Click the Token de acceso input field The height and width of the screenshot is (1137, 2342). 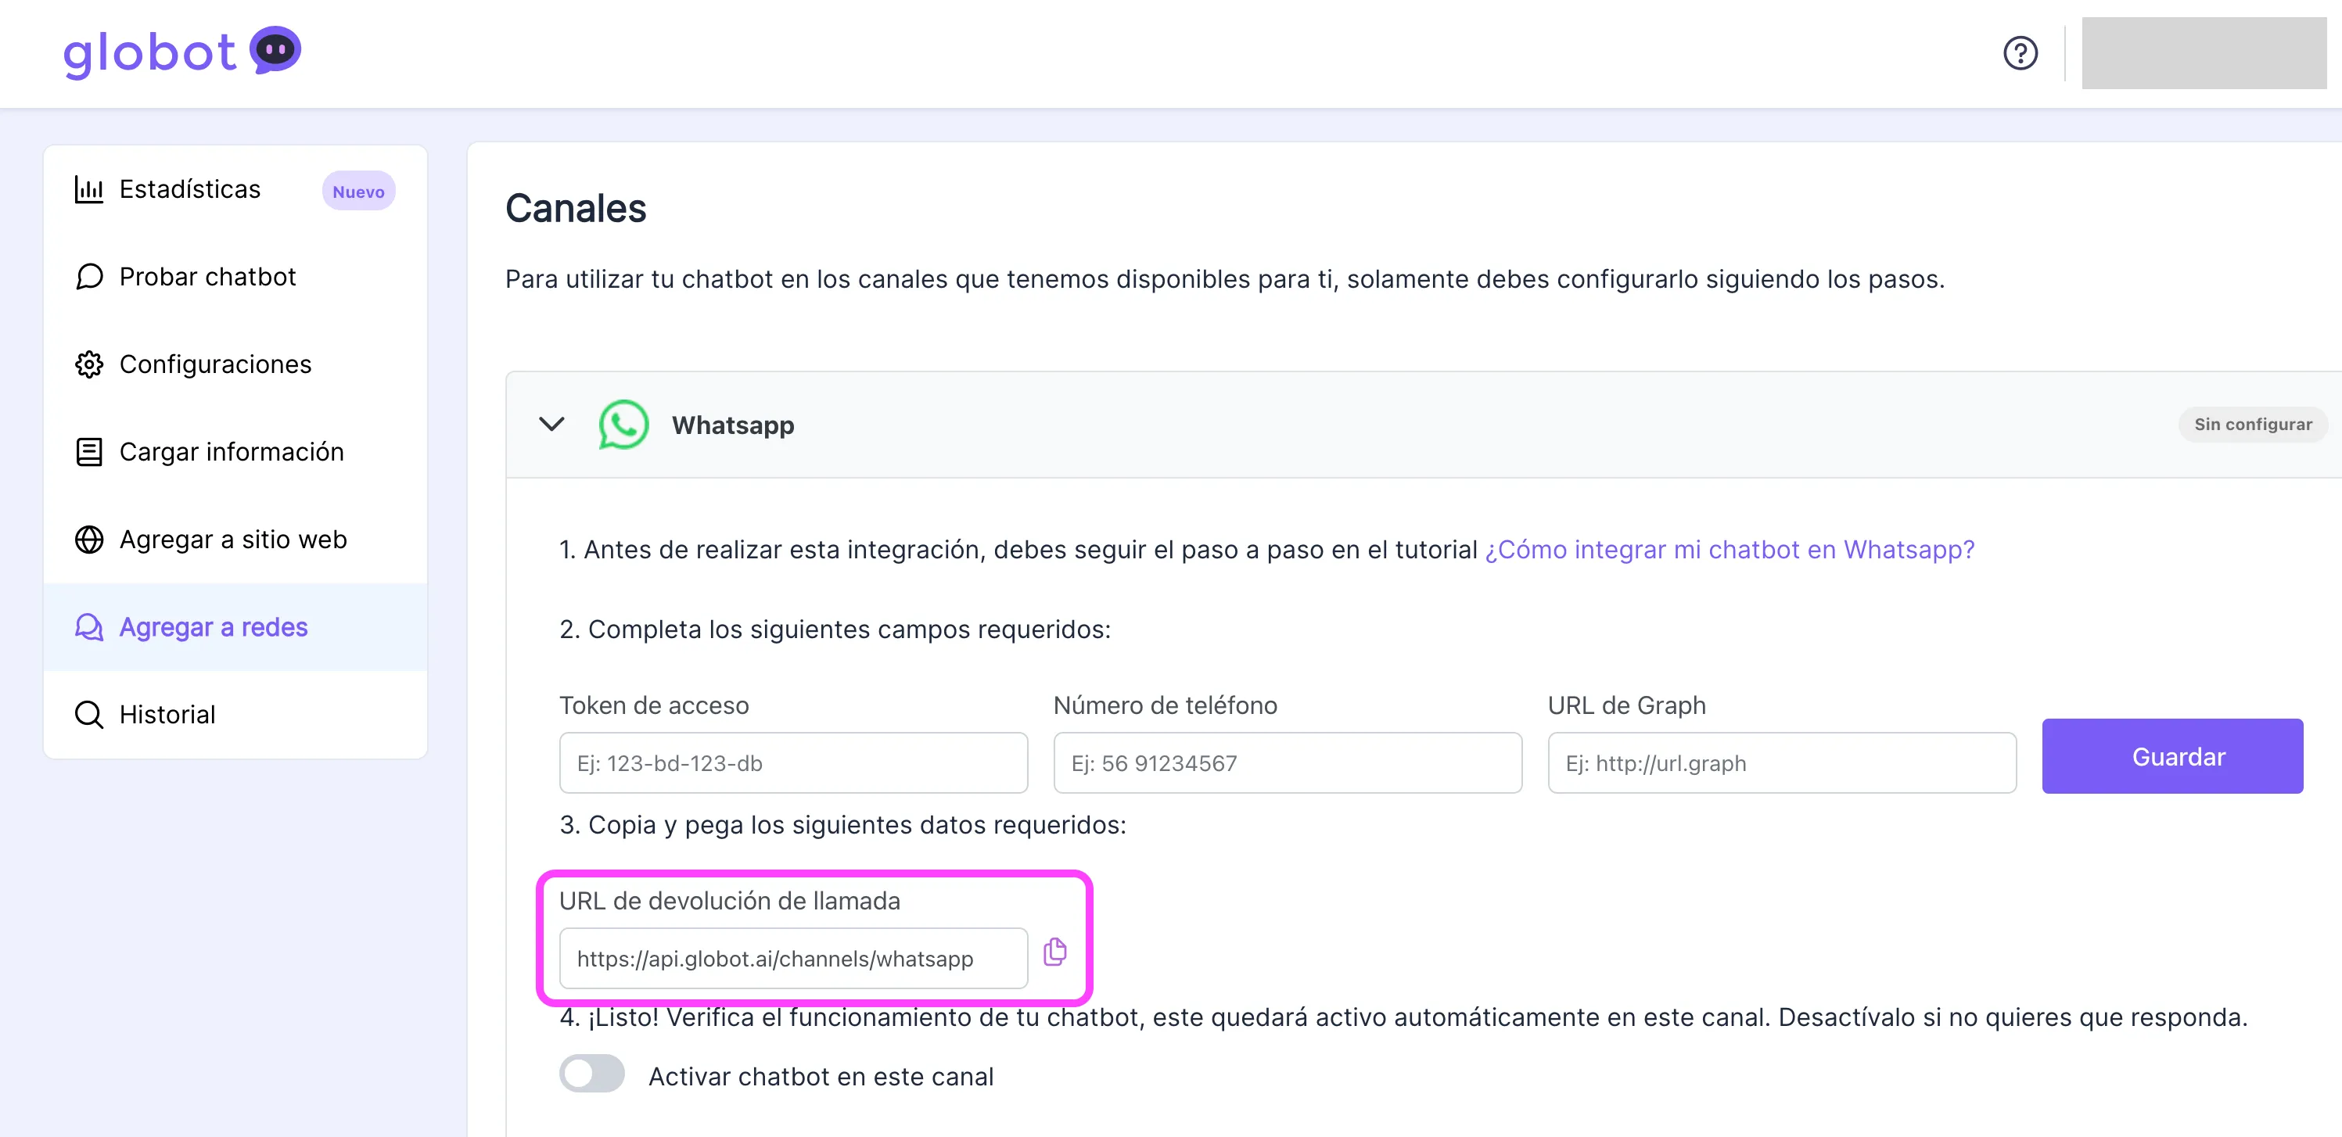click(x=792, y=762)
